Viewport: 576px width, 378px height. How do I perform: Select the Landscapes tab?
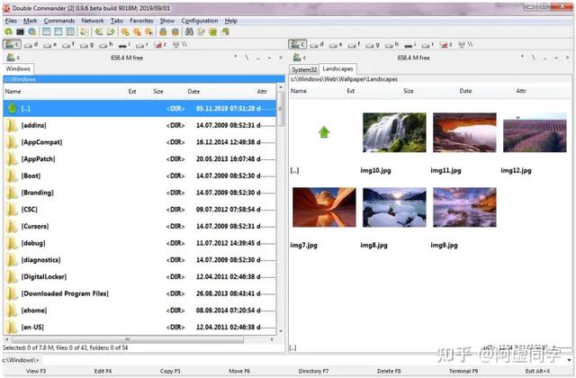click(337, 68)
